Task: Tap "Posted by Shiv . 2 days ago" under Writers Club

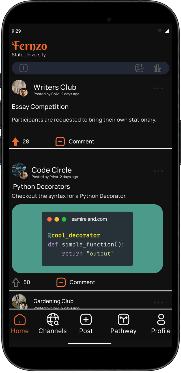Action: tap(56, 94)
